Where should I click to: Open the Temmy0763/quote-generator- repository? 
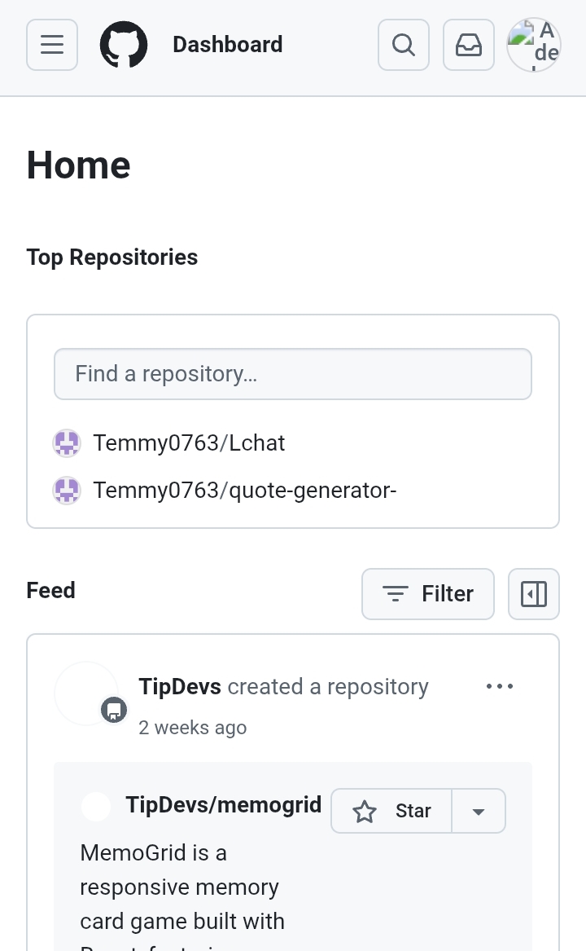point(244,491)
